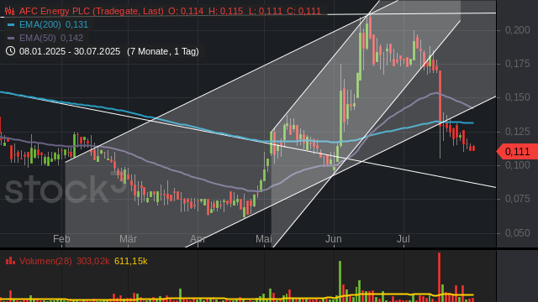The image size is (538, 302).
Task: Click the Volumen(28) indicator label
Action: pyautogui.click(x=45, y=261)
